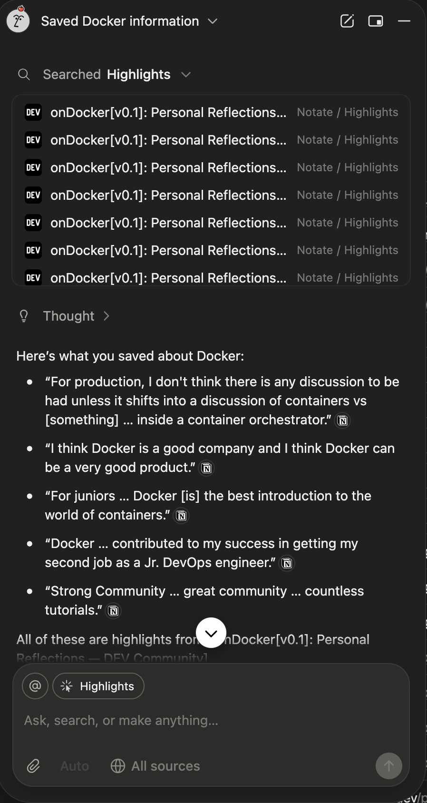This screenshot has width=427, height=803.
Task: Open Notion citation after container orchestrator quote
Action: point(342,421)
